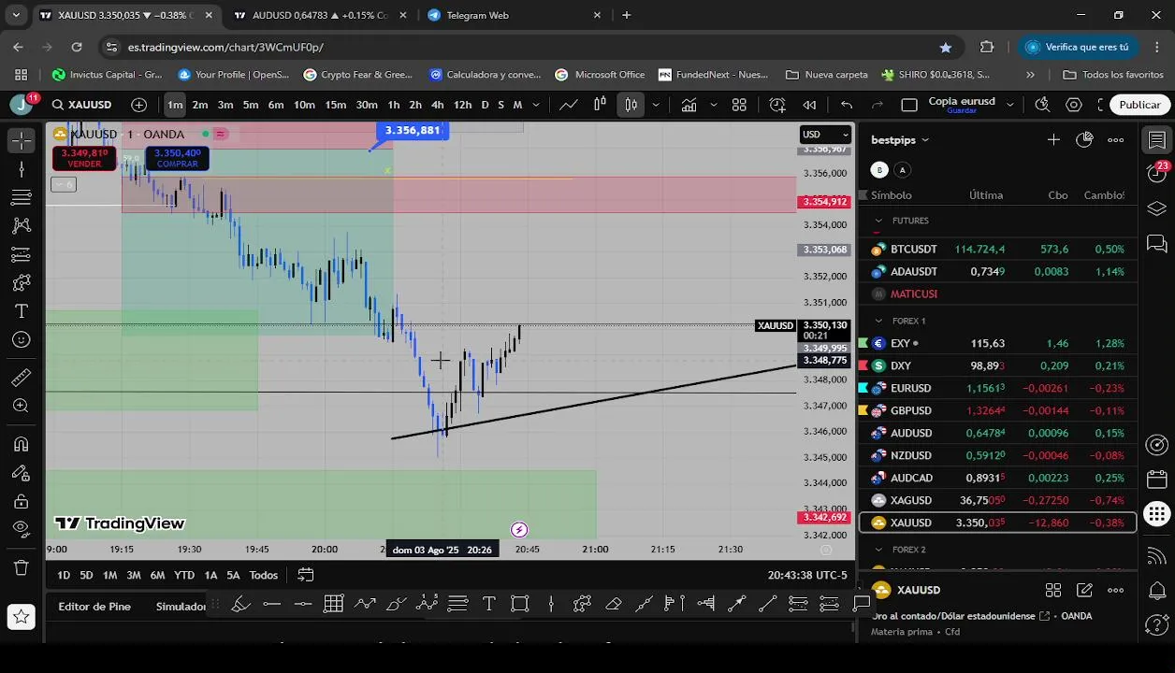Open alerts panel with 23 badge
This screenshot has height=673, width=1175.
tap(1157, 172)
